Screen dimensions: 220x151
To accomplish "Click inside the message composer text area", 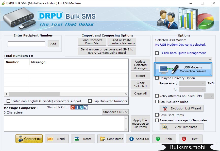I will [x=64, y=124].
